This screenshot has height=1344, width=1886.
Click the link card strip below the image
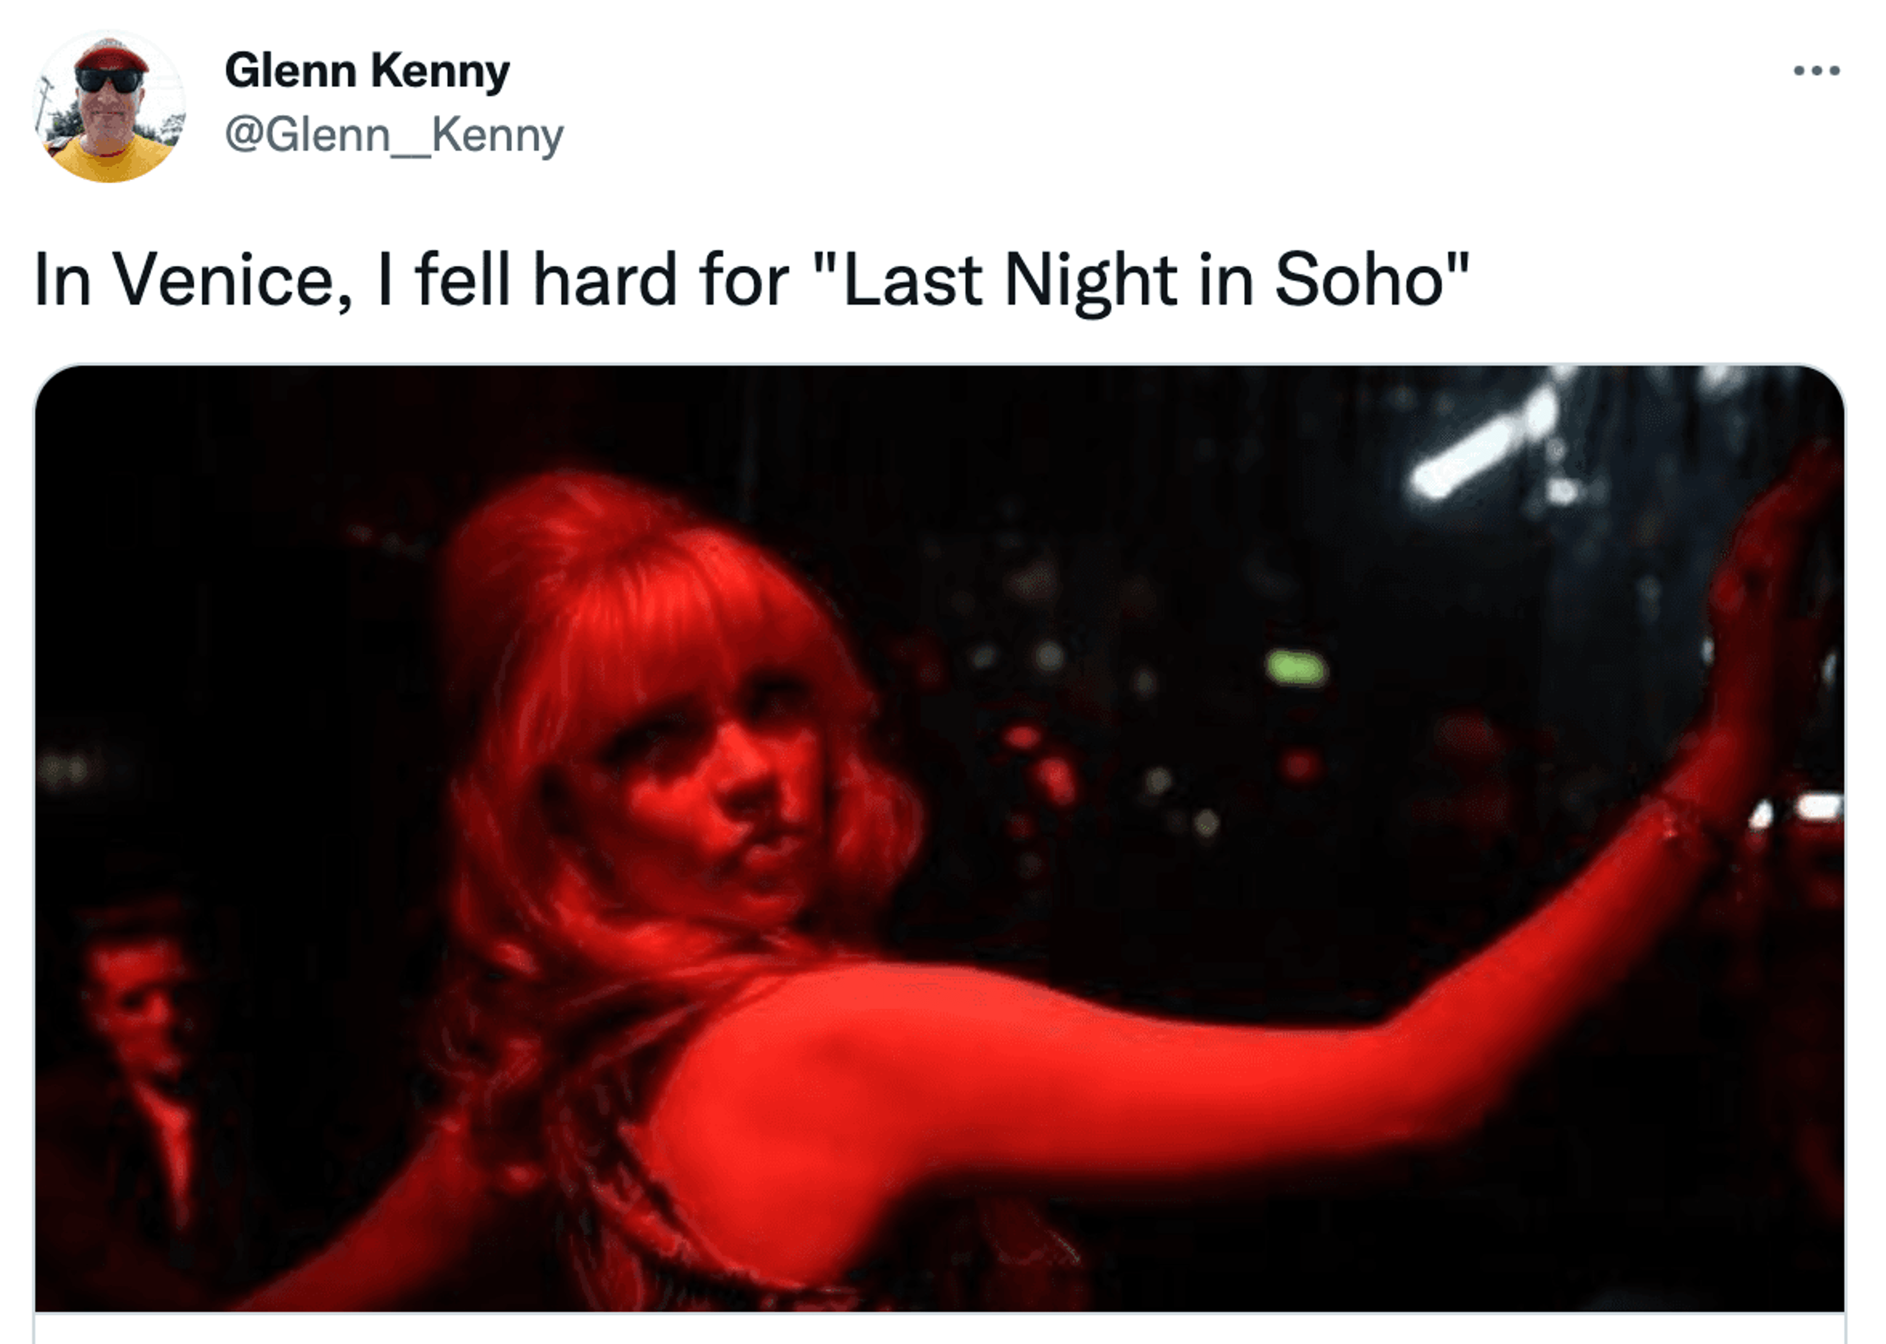940,1329
